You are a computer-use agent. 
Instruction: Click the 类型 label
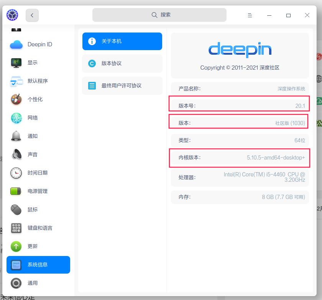click(184, 140)
